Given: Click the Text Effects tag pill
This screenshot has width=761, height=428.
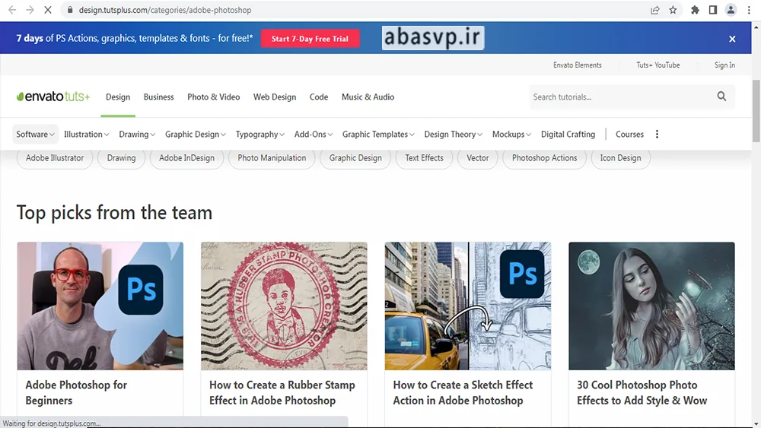Looking at the screenshot, I should pyautogui.click(x=424, y=158).
